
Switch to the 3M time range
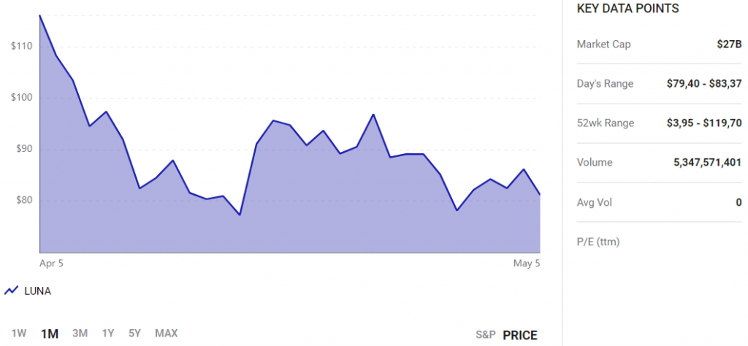[x=80, y=333]
